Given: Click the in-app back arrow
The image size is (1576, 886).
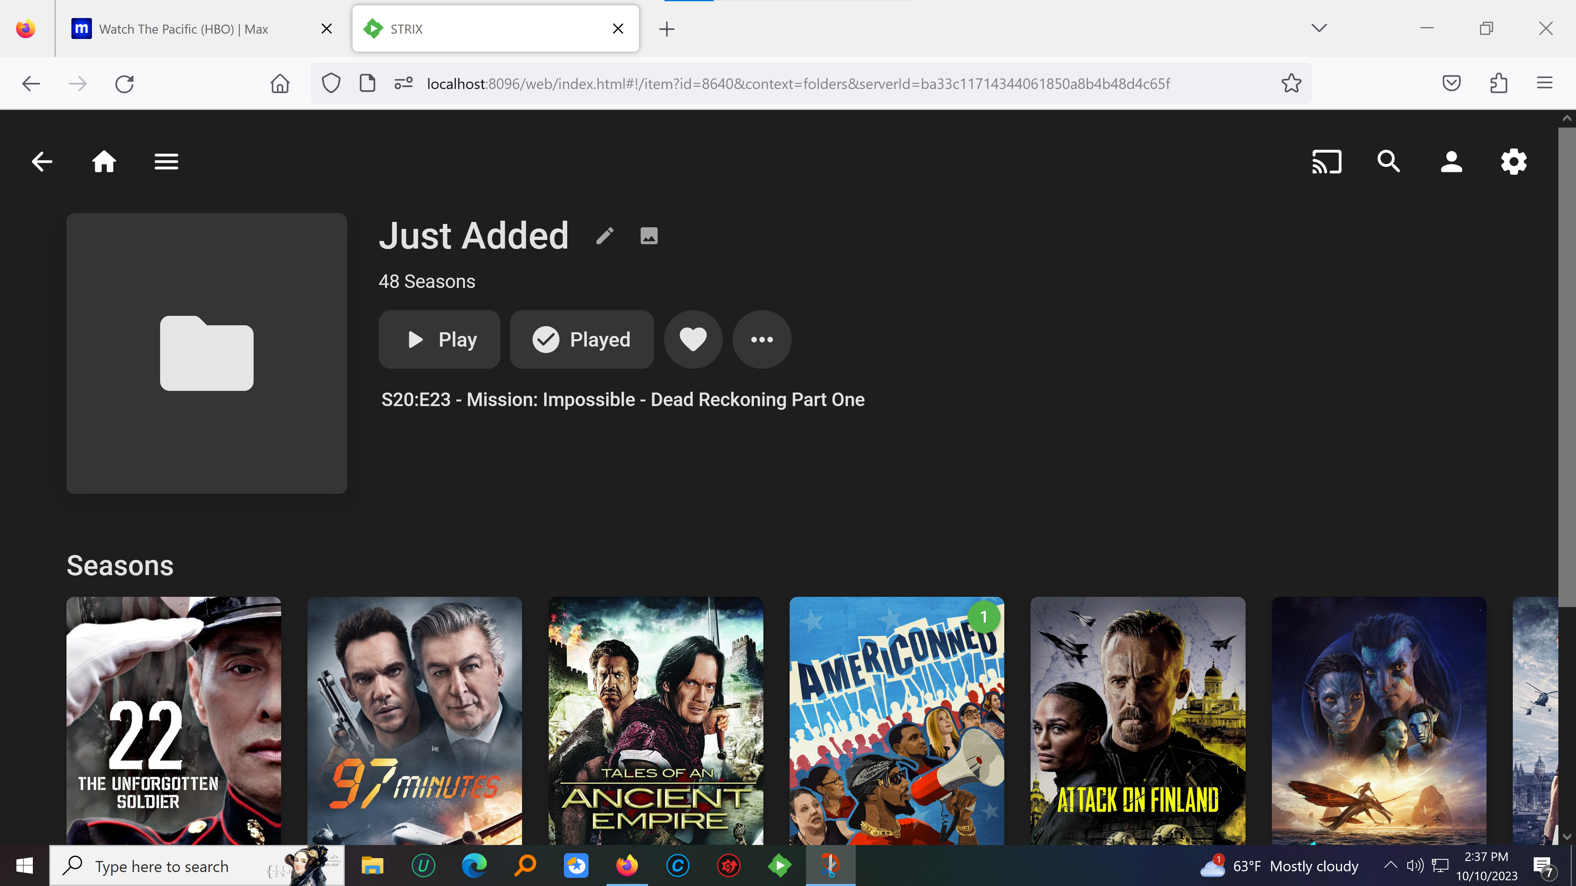Looking at the screenshot, I should pos(41,162).
